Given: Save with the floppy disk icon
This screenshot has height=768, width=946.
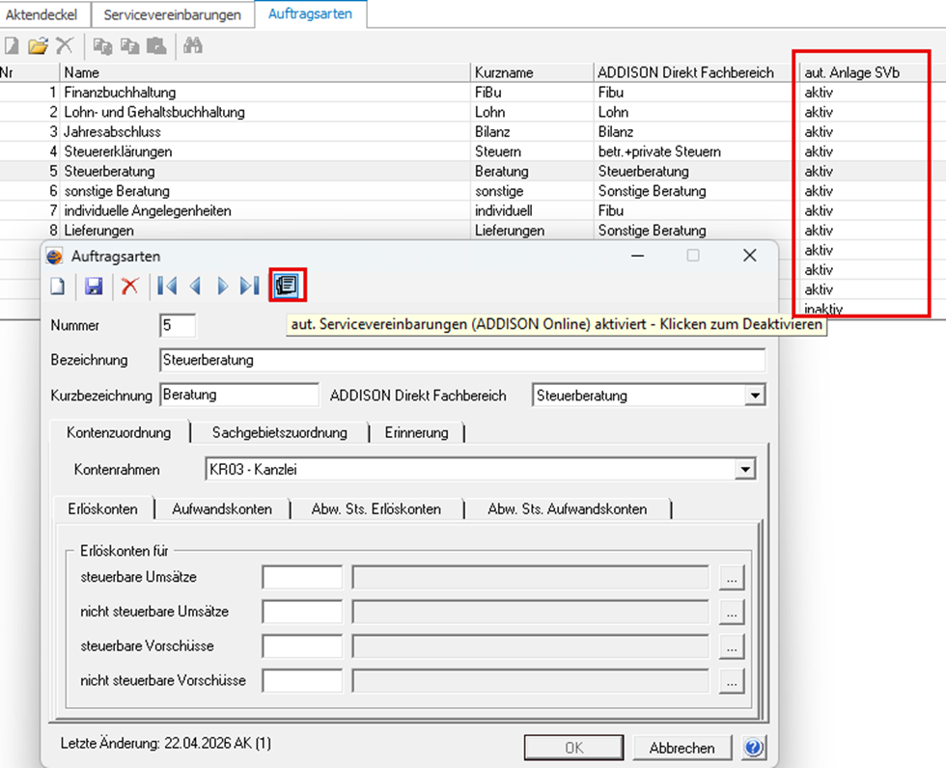Looking at the screenshot, I should 94,286.
